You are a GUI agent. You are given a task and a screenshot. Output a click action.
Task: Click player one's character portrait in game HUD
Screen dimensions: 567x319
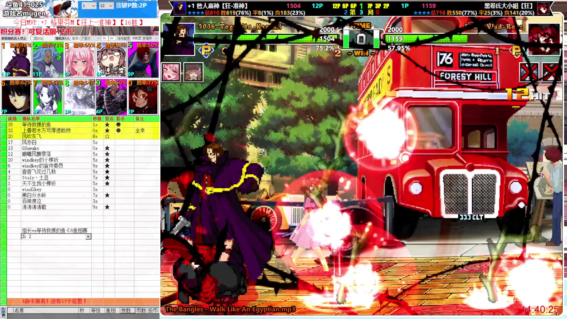(x=178, y=39)
